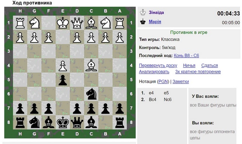This screenshot has width=242, height=144.
Task: Click the black queen on D8
Action: pos(77,122)
